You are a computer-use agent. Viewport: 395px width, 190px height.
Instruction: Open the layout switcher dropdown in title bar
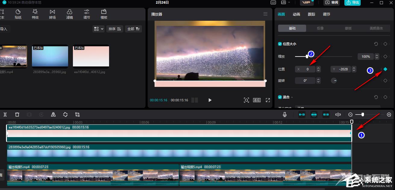[x=285, y=2]
